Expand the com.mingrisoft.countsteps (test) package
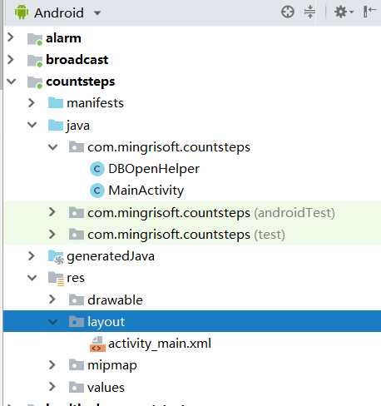This screenshot has height=406, width=381. 52,234
